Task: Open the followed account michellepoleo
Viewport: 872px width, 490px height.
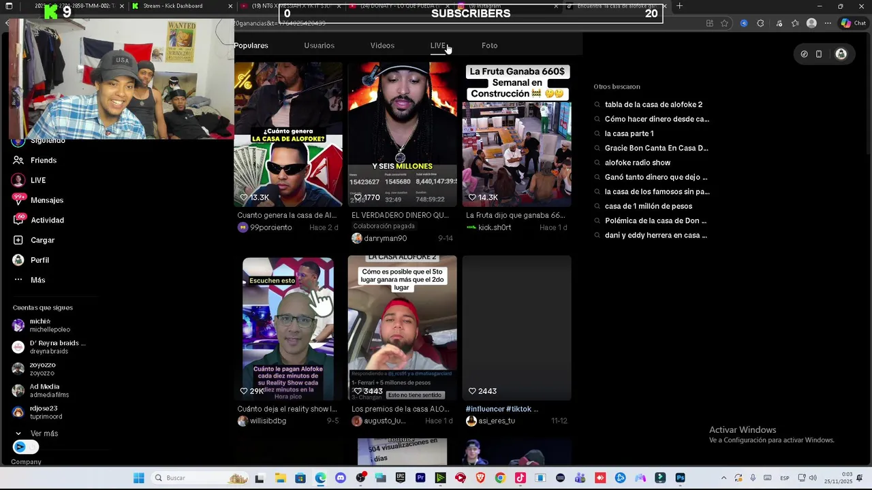Action: (42, 325)
